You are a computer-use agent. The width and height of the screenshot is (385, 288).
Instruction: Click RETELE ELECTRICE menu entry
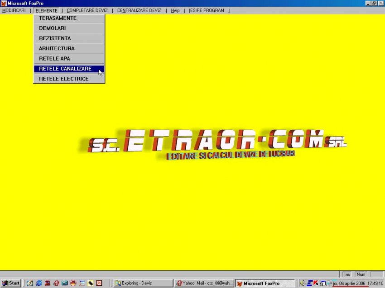69,79
